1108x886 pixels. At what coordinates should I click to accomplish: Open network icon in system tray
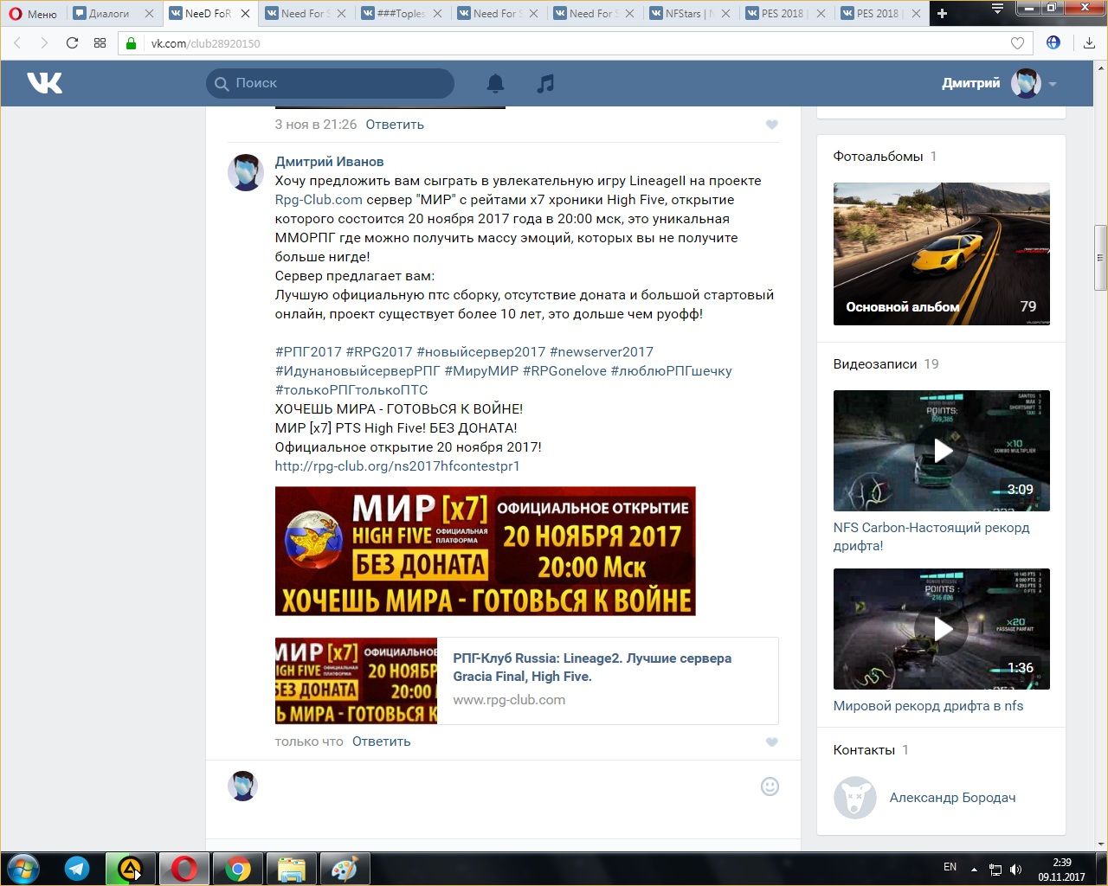pos(995,869)
